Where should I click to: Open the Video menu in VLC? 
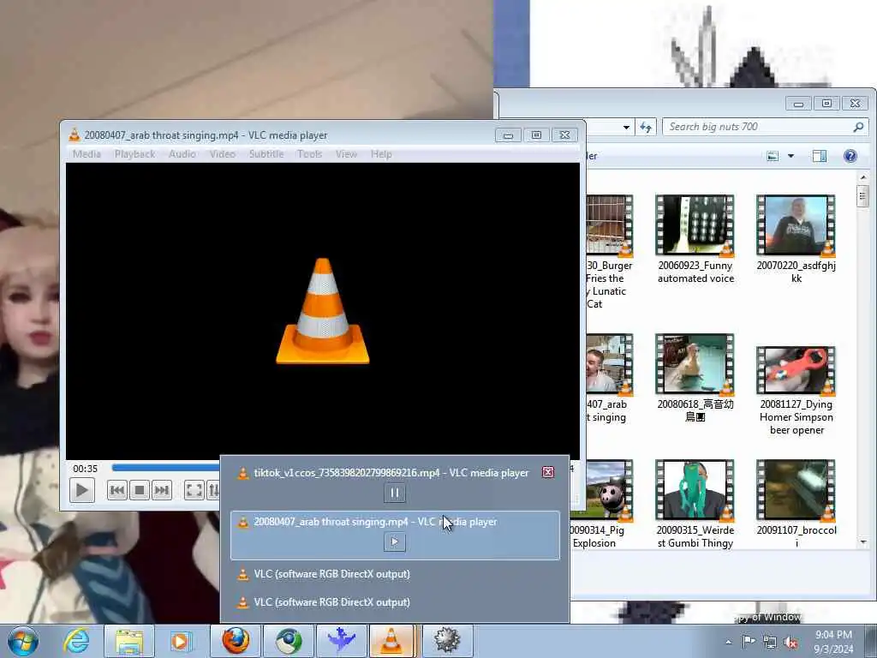coord(223,154)
